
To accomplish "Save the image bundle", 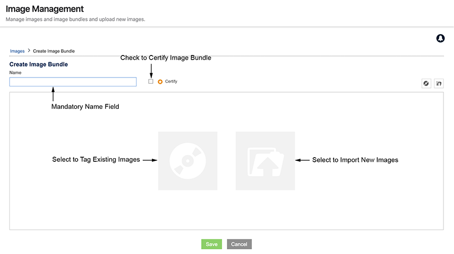I will (212, 244).
